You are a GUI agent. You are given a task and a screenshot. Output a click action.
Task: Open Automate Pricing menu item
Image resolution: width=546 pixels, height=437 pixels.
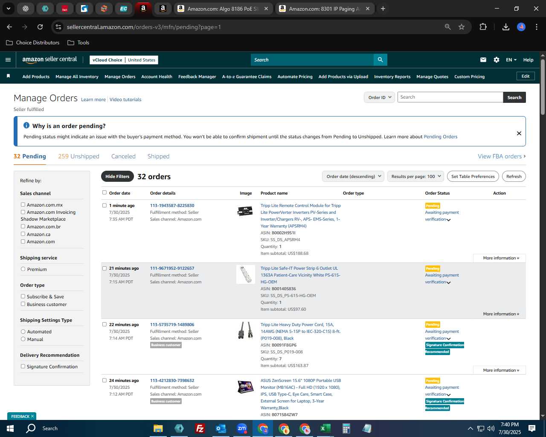pos(295,76)
